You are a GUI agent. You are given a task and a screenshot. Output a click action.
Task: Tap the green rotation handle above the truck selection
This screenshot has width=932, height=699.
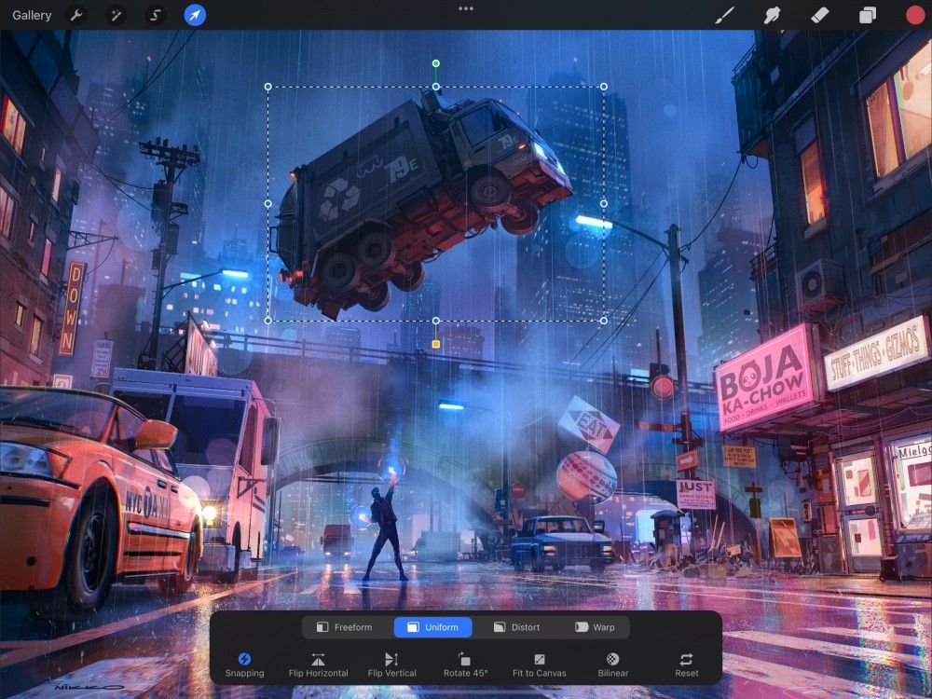coord(434,62)
